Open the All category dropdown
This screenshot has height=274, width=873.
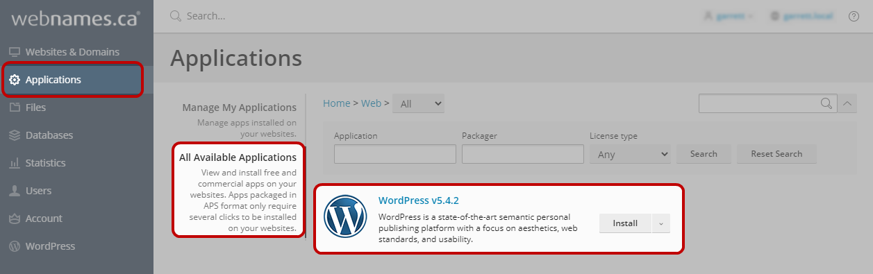pyautogui.click(x=418, y=103)
